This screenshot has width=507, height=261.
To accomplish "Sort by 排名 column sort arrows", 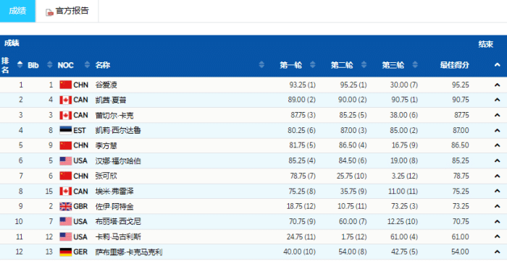I will coord(20,65).
